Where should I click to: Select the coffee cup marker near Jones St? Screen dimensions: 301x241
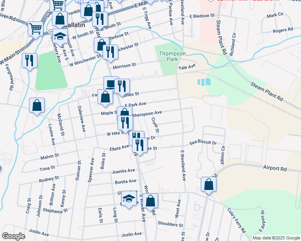tap(111, 84)
